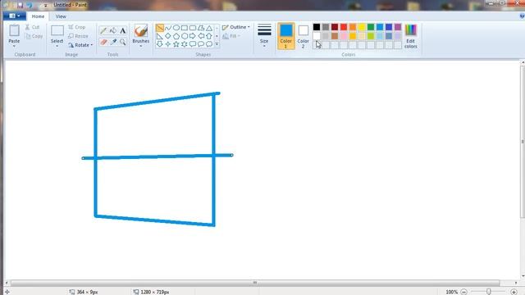Image resolution: width=525 pixels, height=295 pixels.
Task: Click the Save icon in title bar
Action: (20, 5)
